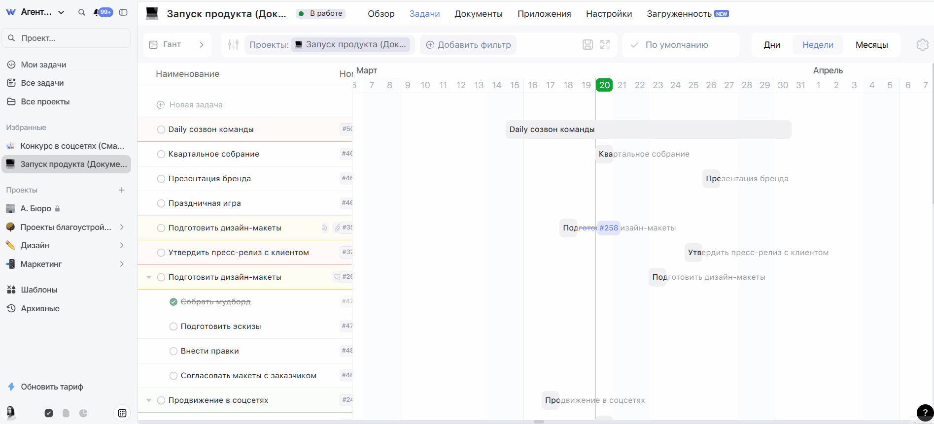Collapse Подготовить дизайн-макеты subtask list
The height and width of the screenshot is (424, 934).
(149, 277)
